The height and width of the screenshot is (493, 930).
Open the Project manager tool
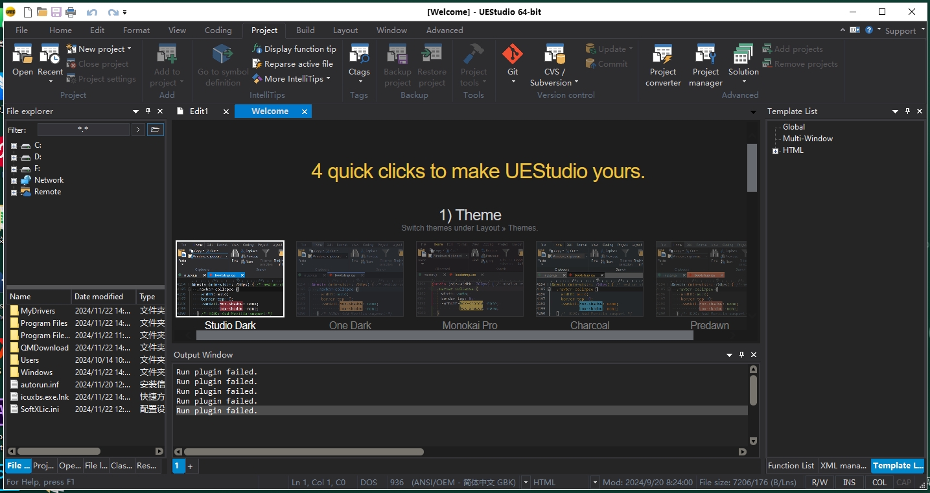pyautogui.click(x=706, y=65)
